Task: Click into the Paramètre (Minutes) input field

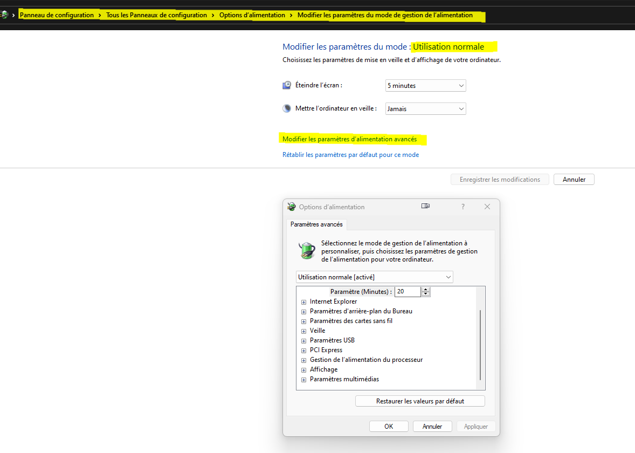Action: 408,292
